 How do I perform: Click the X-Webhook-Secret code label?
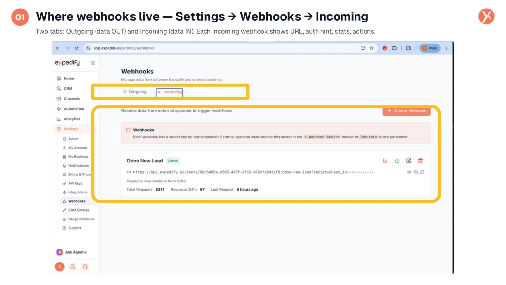click(322, 137)
